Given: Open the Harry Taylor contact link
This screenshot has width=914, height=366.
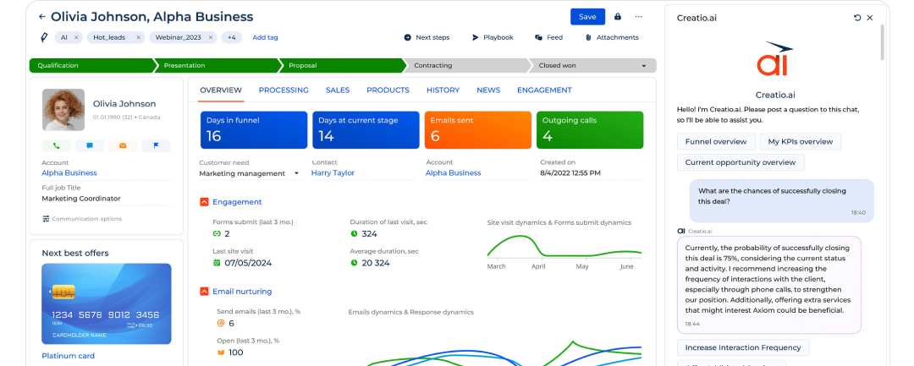Looking at the screenshot, I should click(333, 173).
